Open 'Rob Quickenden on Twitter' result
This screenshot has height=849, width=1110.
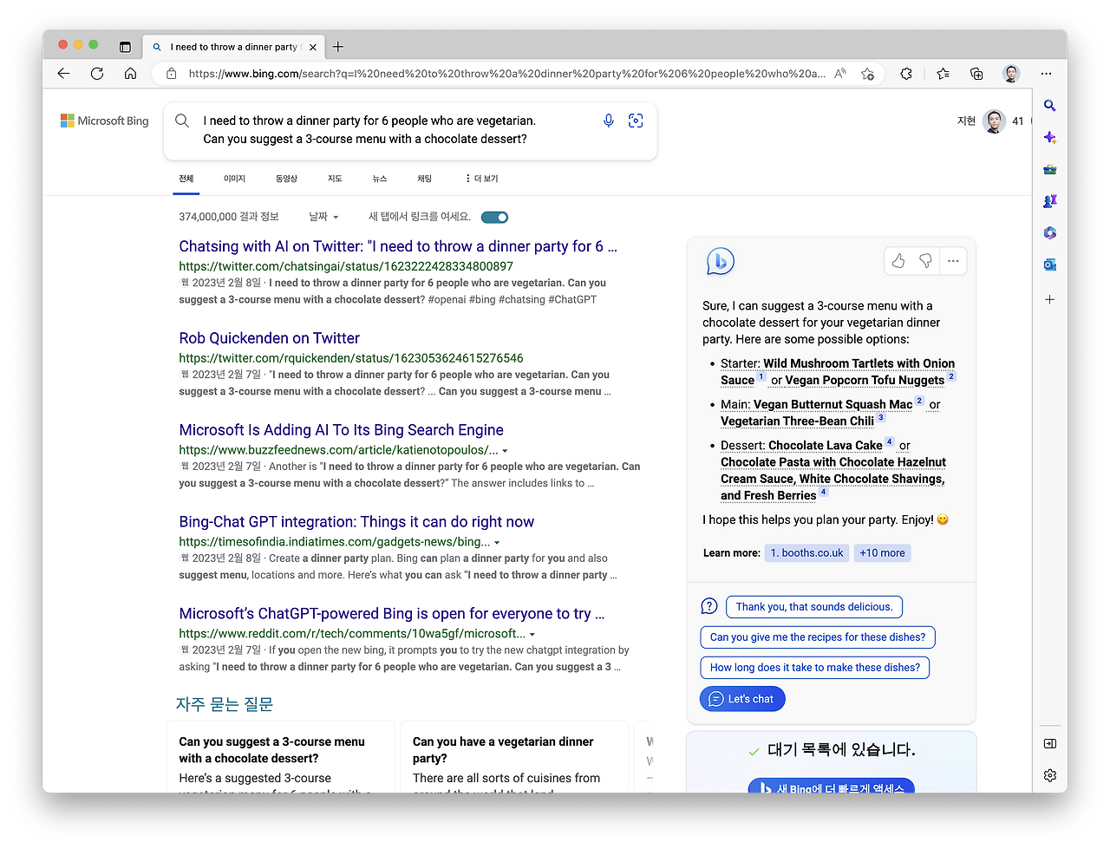tap(269, 338)
